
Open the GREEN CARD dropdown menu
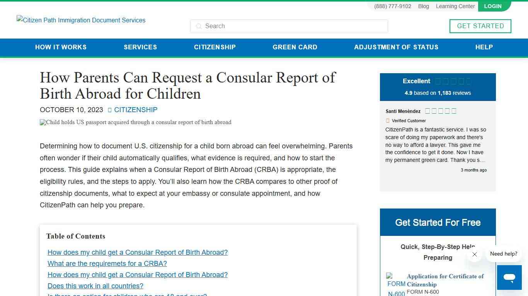[x=295, y=47]
